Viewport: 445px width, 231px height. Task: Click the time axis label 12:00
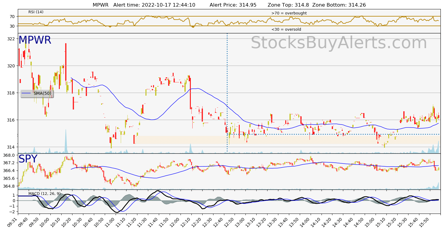coord(174,223)
